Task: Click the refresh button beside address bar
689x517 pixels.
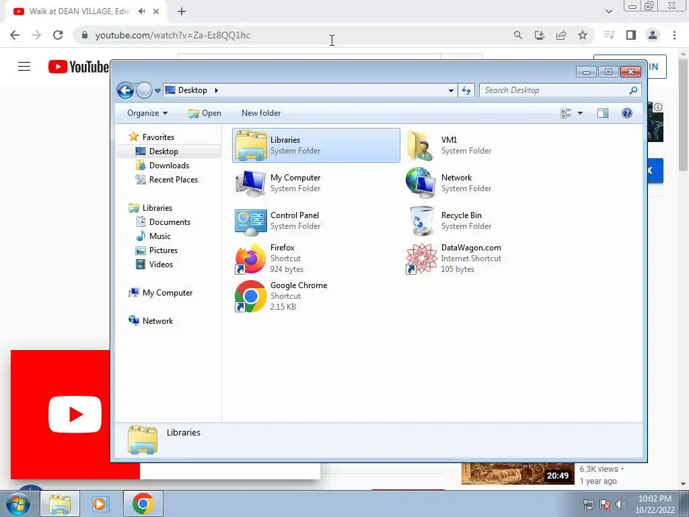Action: [466, 91]
